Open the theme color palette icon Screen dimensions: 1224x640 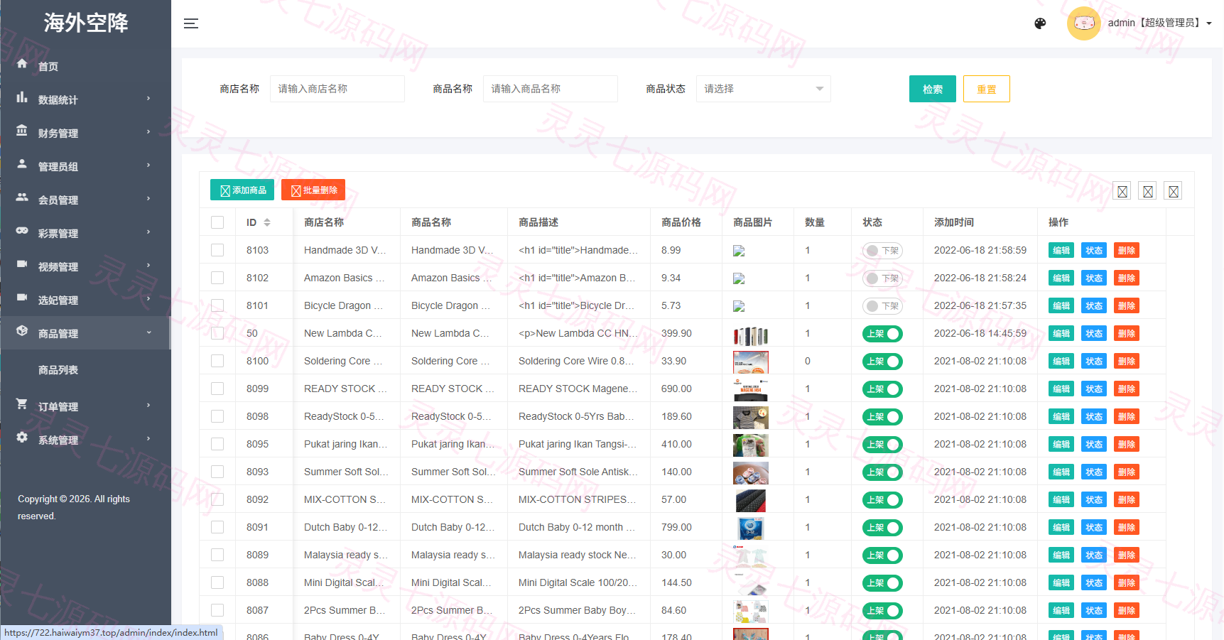[x=1040, y=23]
